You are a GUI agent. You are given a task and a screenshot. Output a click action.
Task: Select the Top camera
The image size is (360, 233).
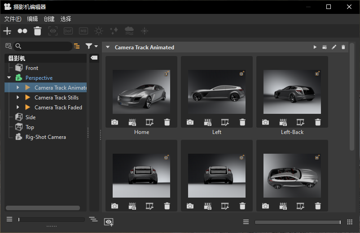(x=30, y=127)
